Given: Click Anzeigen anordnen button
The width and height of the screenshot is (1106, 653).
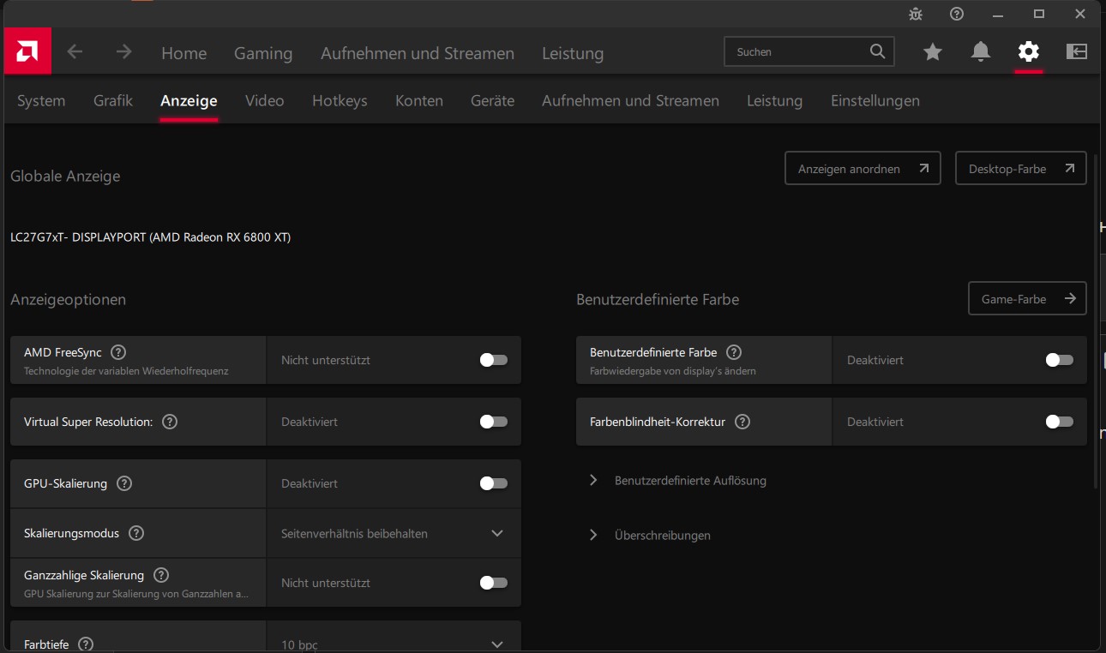Looking at the screenshot, I should [x=863, y=169].
